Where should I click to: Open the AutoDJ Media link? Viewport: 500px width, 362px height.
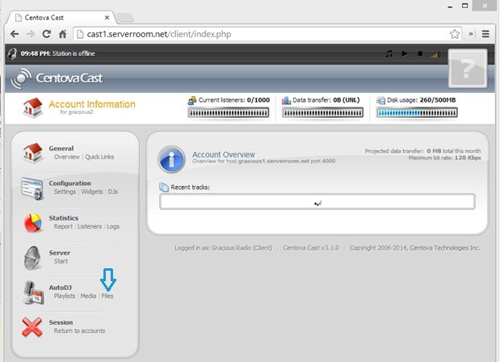tap(88, 296)
